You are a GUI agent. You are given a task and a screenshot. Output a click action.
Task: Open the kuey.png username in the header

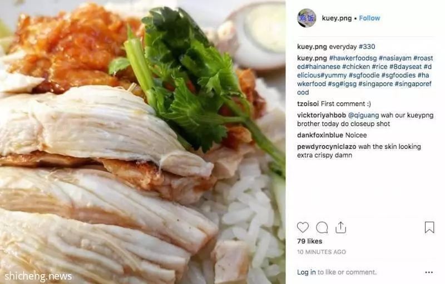pyautogui.click(x=337, y=18)
